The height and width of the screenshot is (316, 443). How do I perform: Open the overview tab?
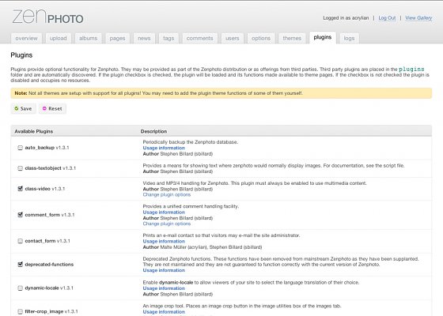click(x=26, y=39)
